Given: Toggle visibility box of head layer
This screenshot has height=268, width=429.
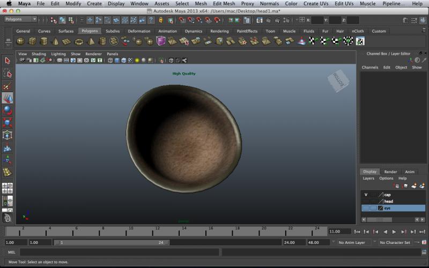Looking at the screenshot, I should pyautogui.click(x=366, y=201).
